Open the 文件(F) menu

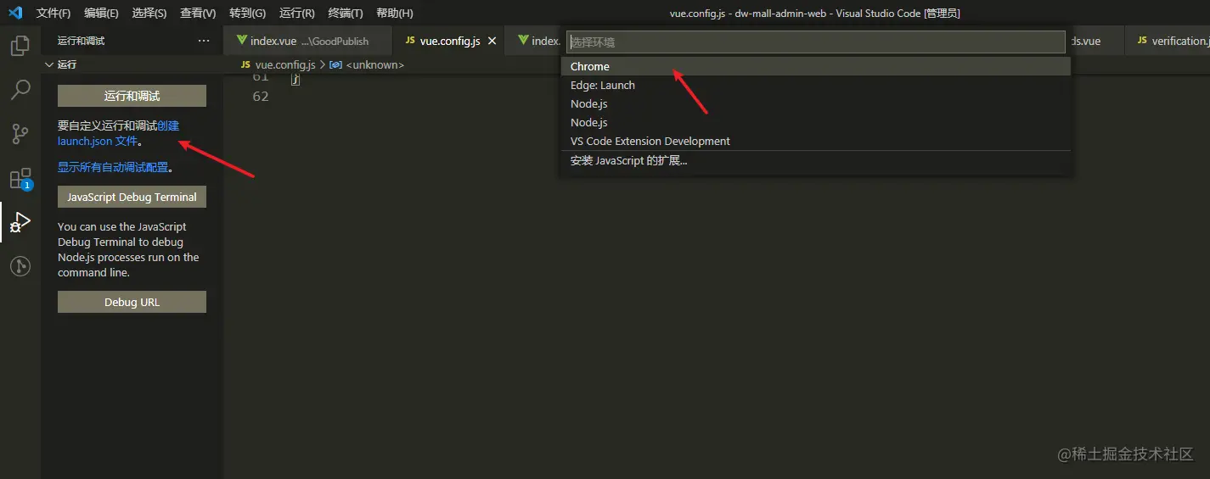pyautogui.click(x=53, y=14)
